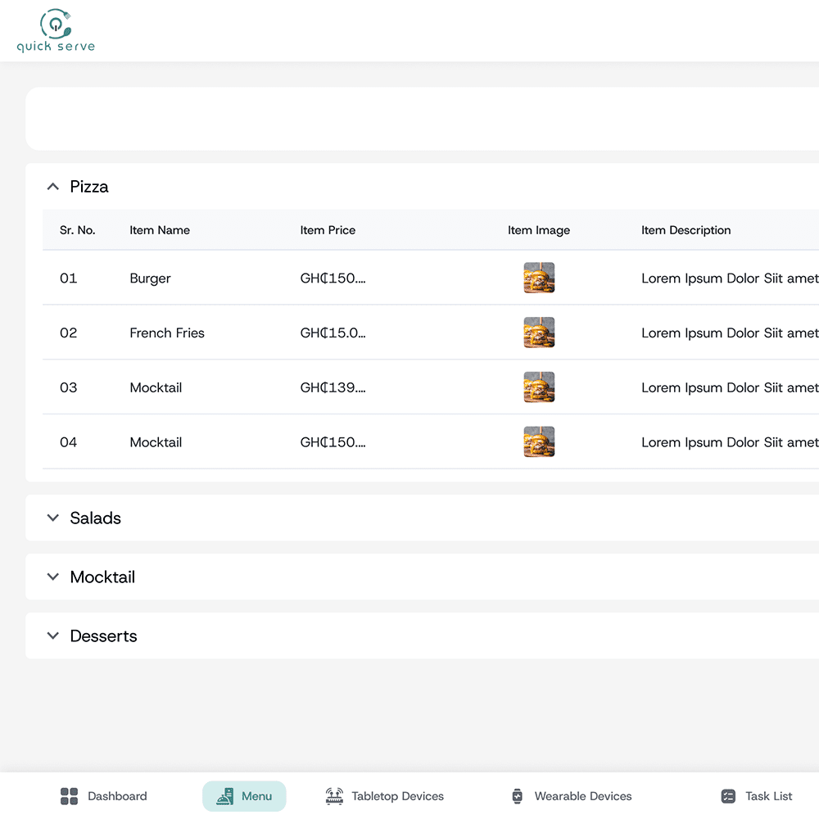
Task: Go to Wearable Devices tab
Action: click(x=582, y=796)
